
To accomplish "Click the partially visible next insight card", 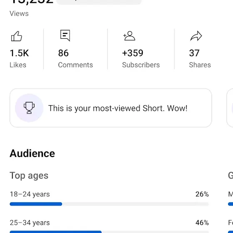I will click(230, 108).
